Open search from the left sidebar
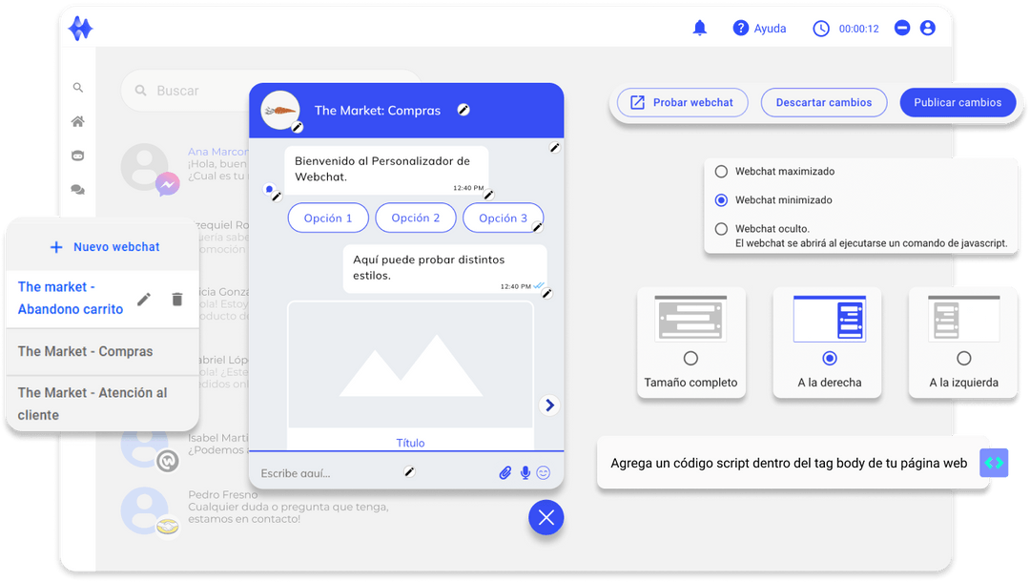 pyautogui.click(x=77, y=88)
